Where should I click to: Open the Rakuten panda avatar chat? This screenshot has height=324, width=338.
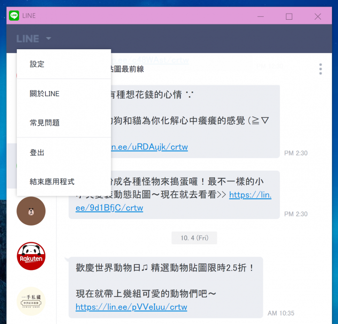[31, 256]
